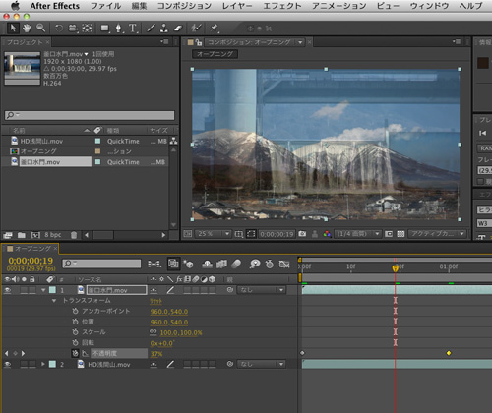This screenshot has width=492, height=413.
Task: Open the show channel RGB icon
Action: tap(327, 234)
